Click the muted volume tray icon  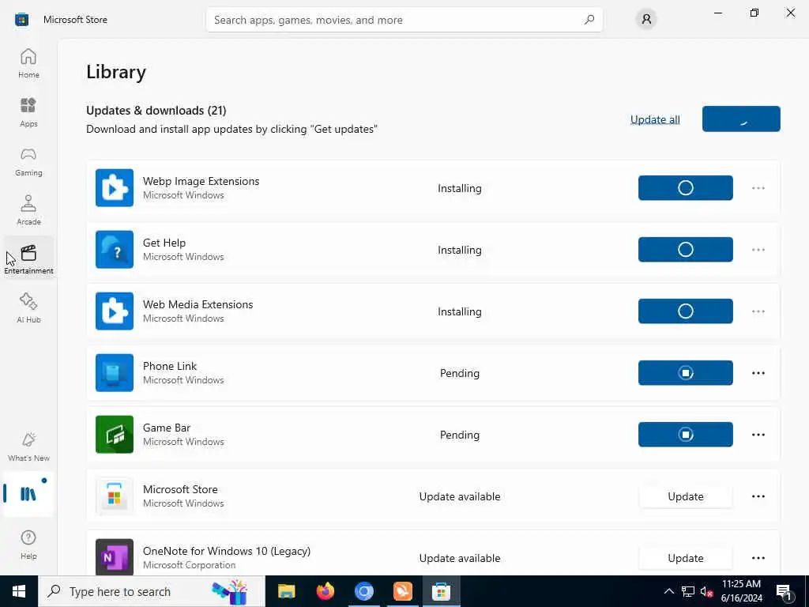pos(706,591)
